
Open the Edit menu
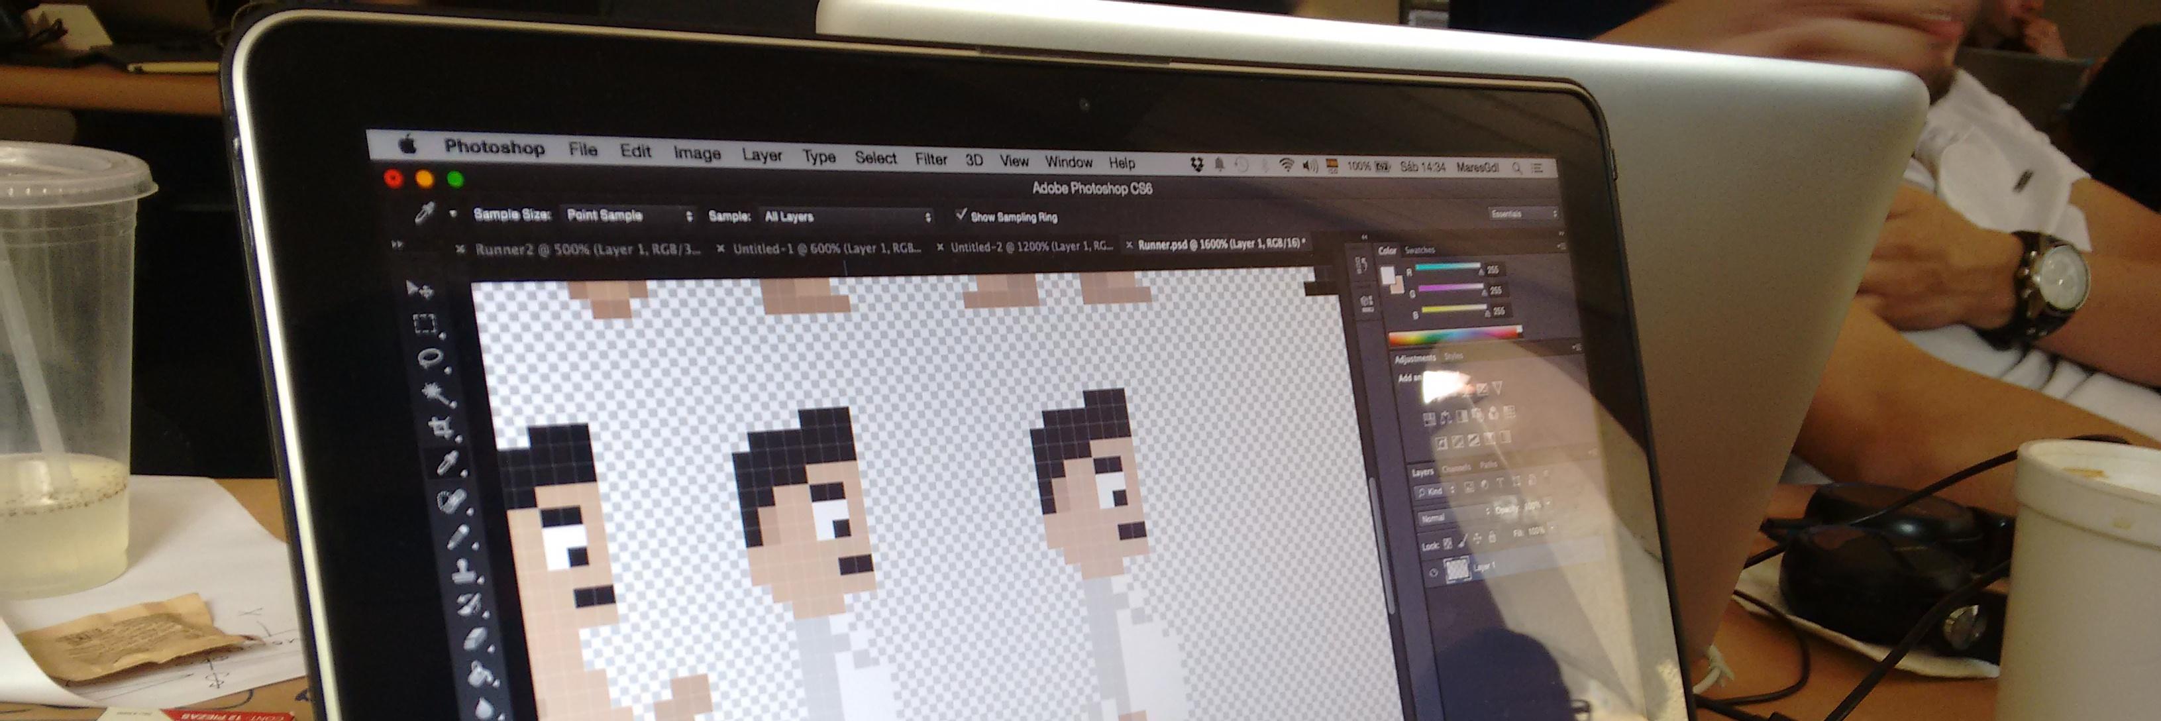(636, 151)
